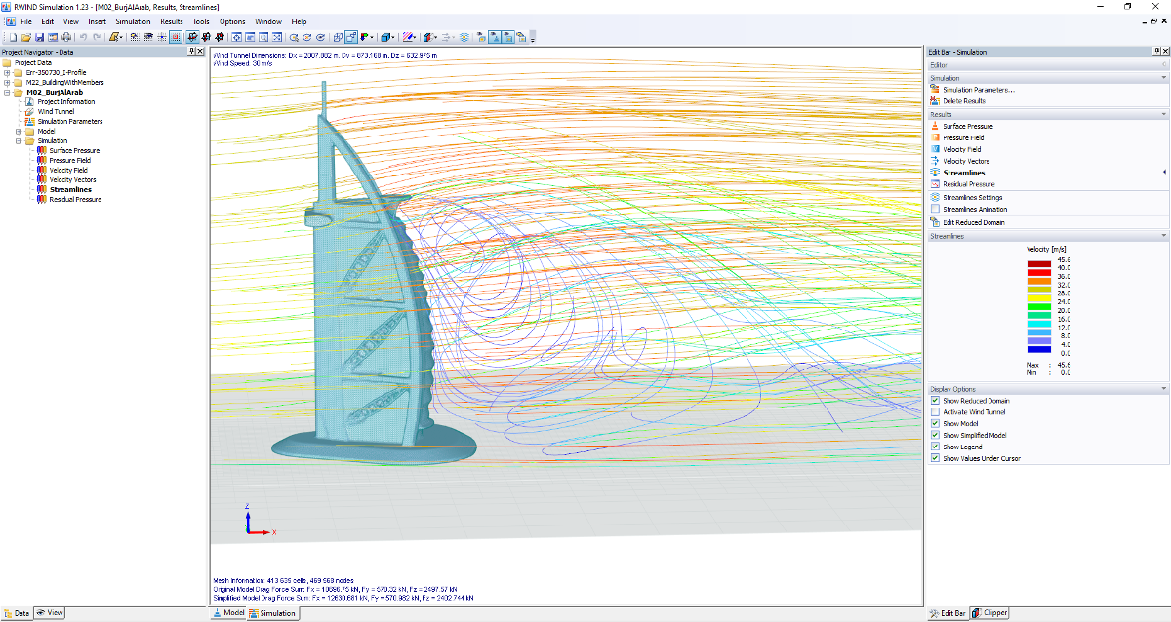
Task: Click the Velocity Vectors arrows icon in Edit Bar
Action: pyautogui.click(x=935, y=161)
